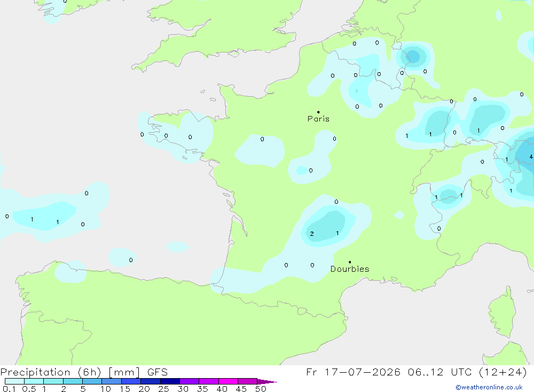Viewport: 534px width, 392px height.
Task: Click the Dourbies town label
Action: click(350, 269)
